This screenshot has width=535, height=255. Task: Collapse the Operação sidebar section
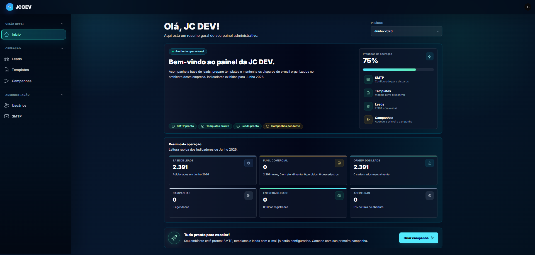[62, 48]
